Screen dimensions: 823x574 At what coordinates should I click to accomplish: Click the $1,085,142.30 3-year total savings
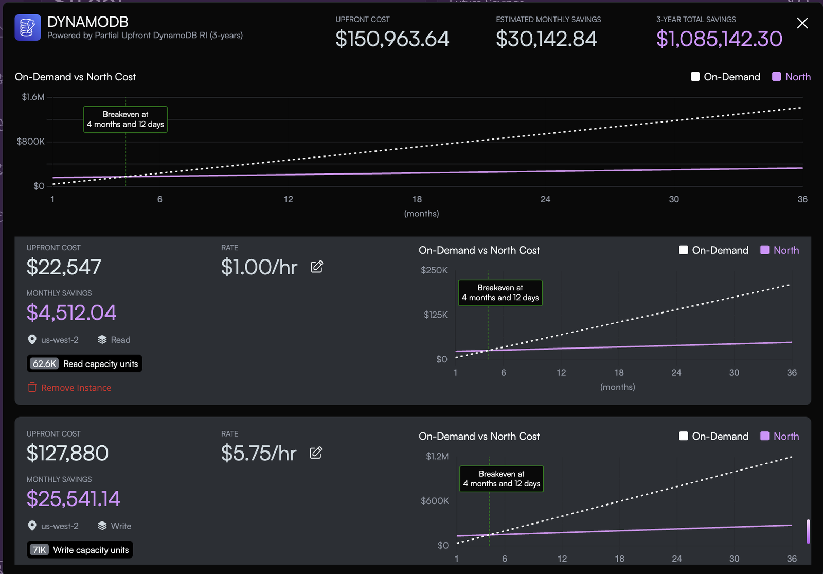[x=719, y=39]
